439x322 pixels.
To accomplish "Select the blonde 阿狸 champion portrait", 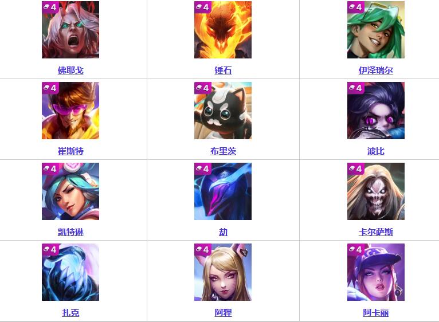I will click(x=223, y=272).
